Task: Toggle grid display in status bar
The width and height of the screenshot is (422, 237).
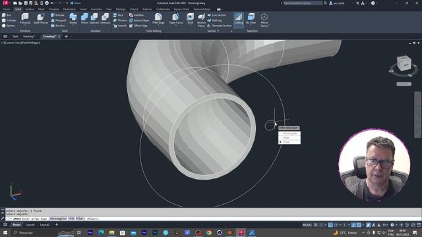Action: pyautogui.click(x=316, y=225)
